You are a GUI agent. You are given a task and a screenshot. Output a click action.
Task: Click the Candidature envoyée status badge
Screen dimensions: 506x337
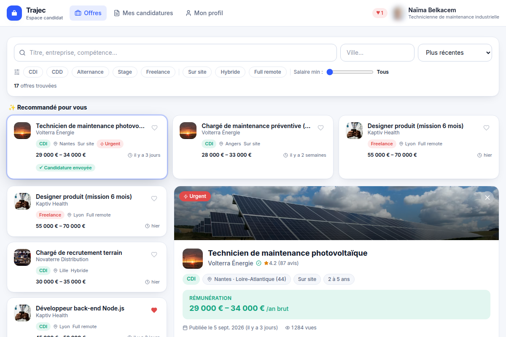pyautogui.click(x=65, y=168)
